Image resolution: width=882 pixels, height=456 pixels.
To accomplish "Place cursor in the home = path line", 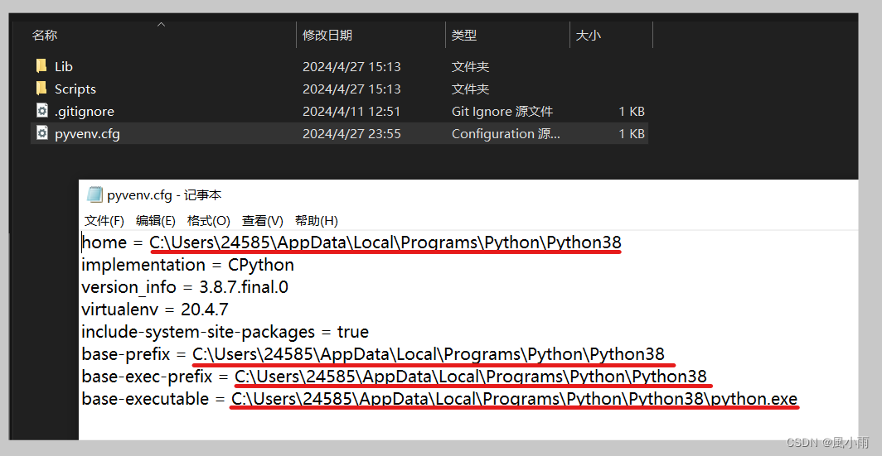I will pos(351,242).
